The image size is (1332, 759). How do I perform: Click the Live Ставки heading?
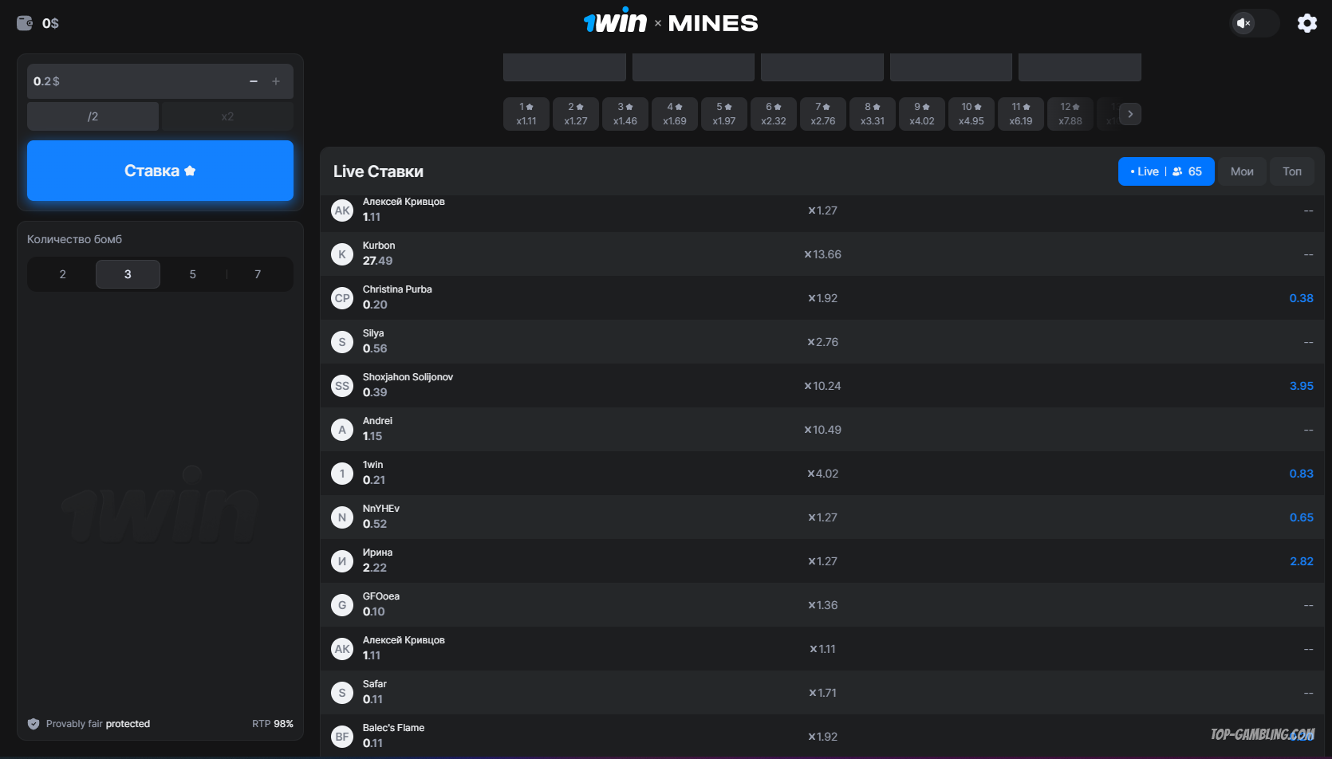pos(378,171)
